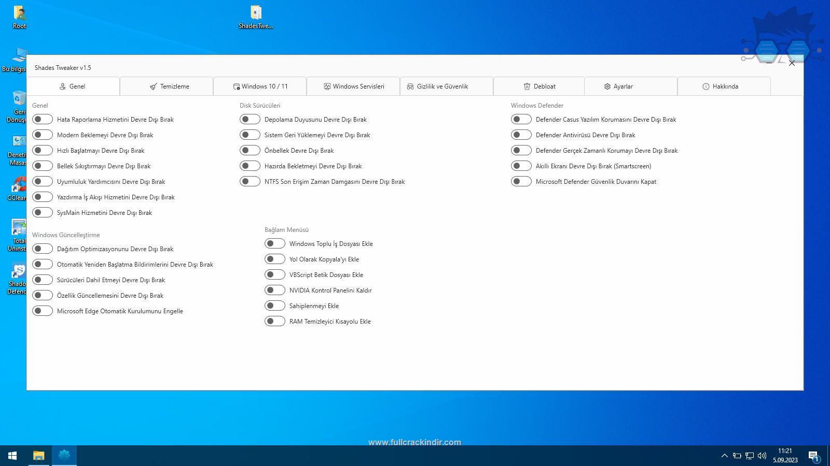Open the Windows Start menu
Screen dimensions: 830x466
12,456
